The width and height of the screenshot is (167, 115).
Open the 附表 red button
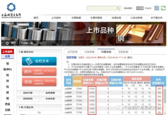(x=39, y=82)
